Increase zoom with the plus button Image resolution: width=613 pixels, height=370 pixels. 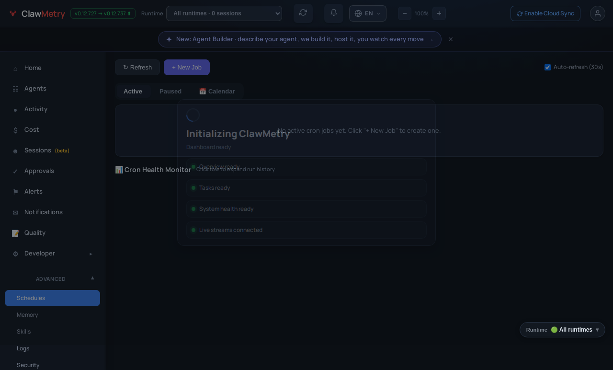coord(439,13)
